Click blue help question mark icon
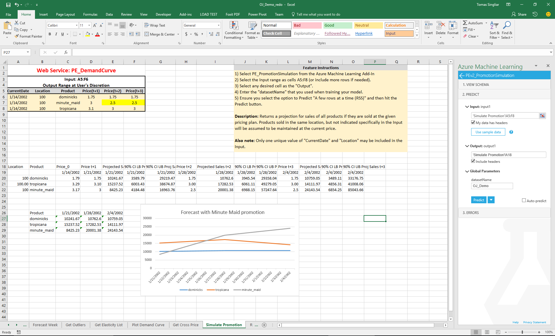555x336 pixels. [x=511, y=132]
